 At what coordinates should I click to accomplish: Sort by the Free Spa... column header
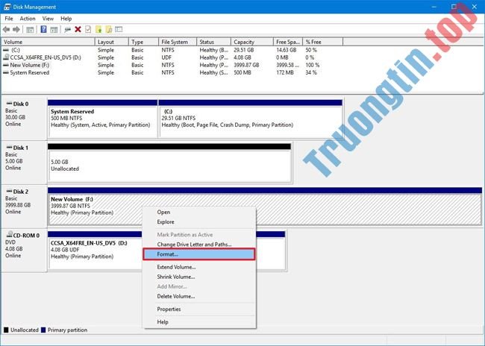pyautogui.click(x=288, y=42)
